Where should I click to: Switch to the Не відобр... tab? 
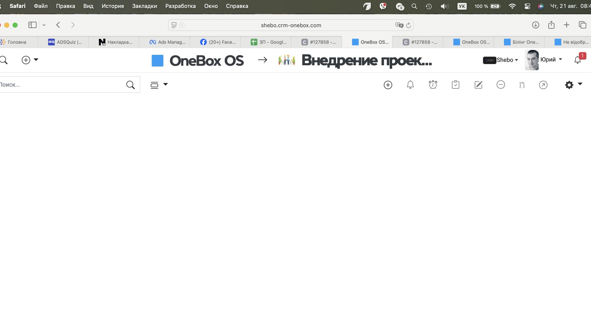point(568,42)
